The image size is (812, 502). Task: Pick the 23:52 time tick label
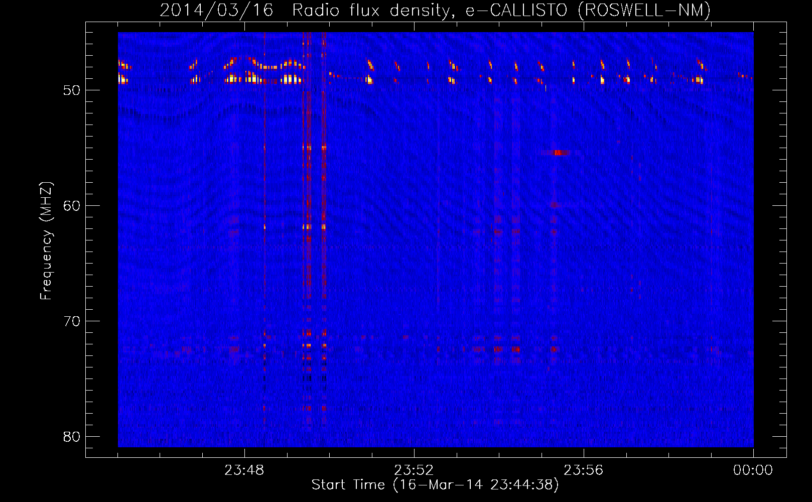pyautogui.click(x=414, y=470)
